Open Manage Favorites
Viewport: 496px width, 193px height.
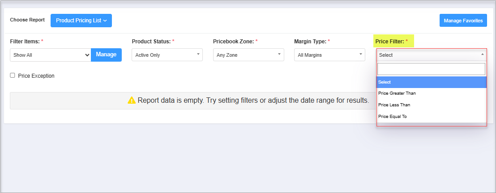[463, 21]
